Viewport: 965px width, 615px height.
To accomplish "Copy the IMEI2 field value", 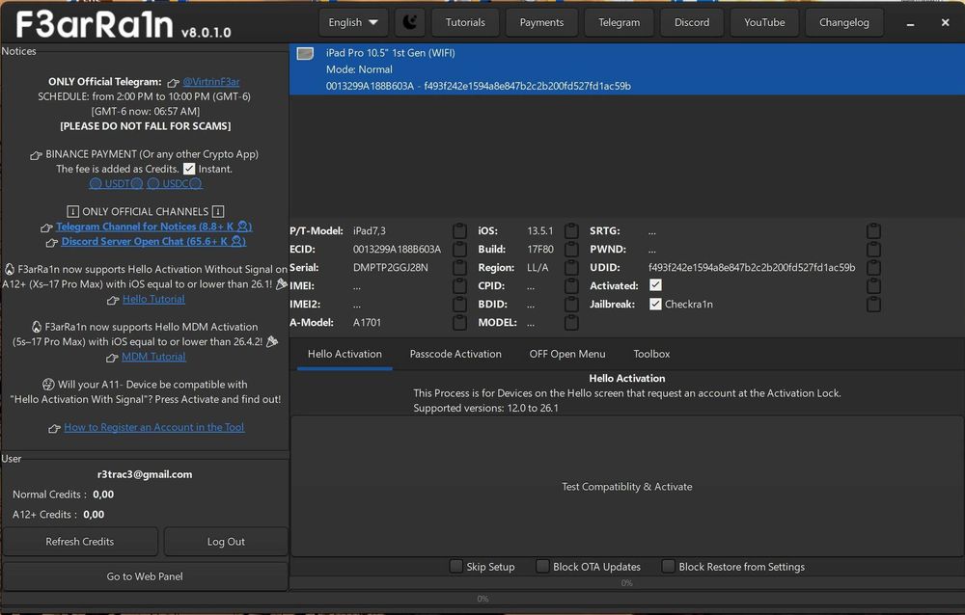I will 459,305.
